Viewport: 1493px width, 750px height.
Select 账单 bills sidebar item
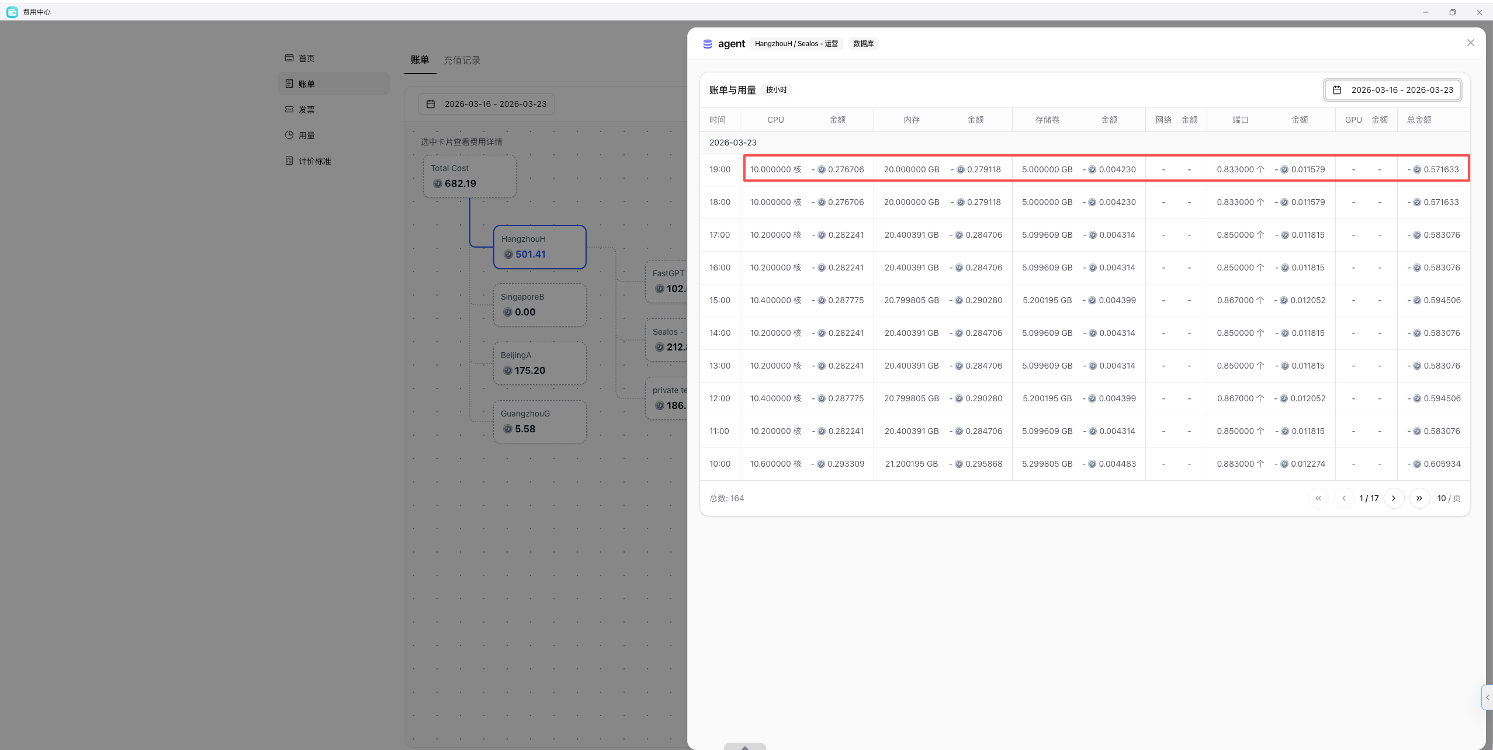point(333,84)
